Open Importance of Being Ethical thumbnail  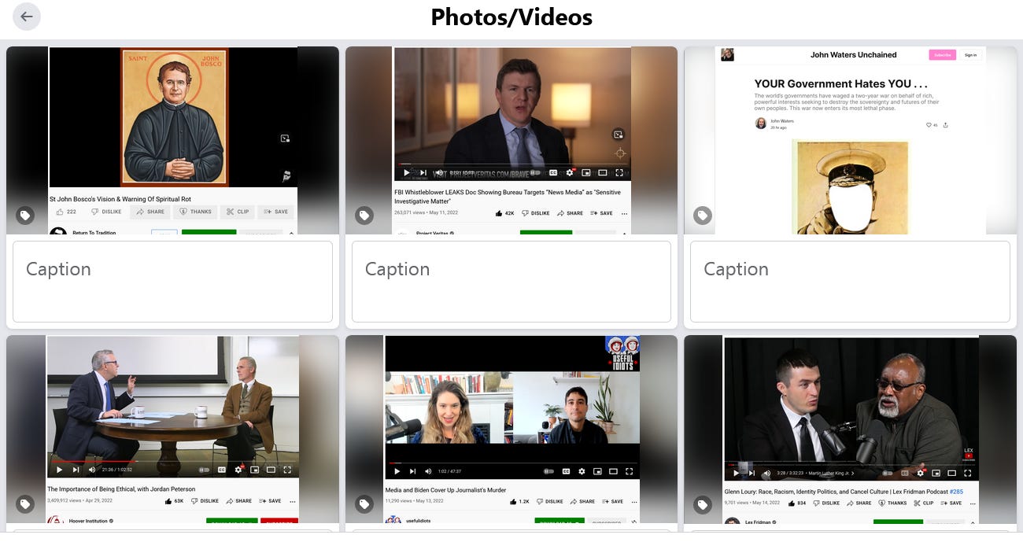pyautogui.click(x=172, y=430)
